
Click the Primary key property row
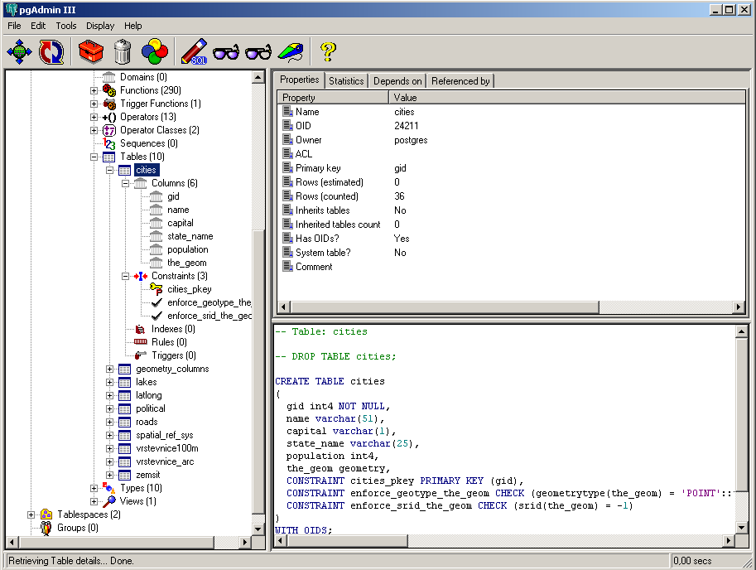(x=512, y=168)
